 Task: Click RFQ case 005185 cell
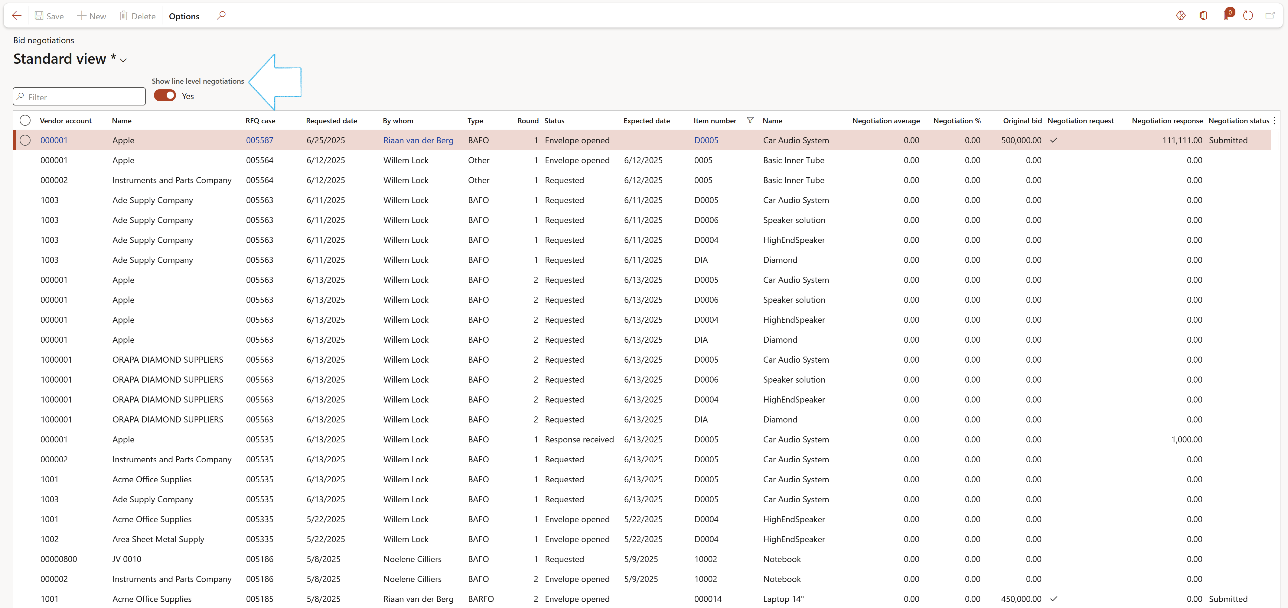(x=259, y=599)
